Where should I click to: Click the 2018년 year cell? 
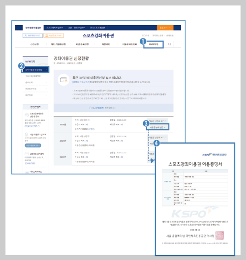(63, 124)
